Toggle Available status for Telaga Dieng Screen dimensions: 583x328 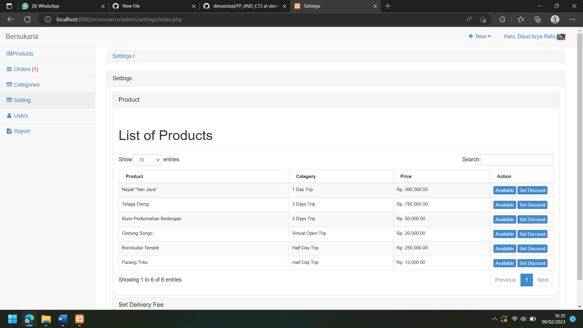(x=504, y=205)
